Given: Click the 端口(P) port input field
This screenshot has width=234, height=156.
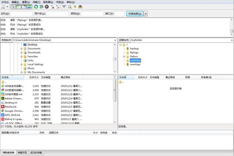Looking at the screenshot, I should [120, 14].
